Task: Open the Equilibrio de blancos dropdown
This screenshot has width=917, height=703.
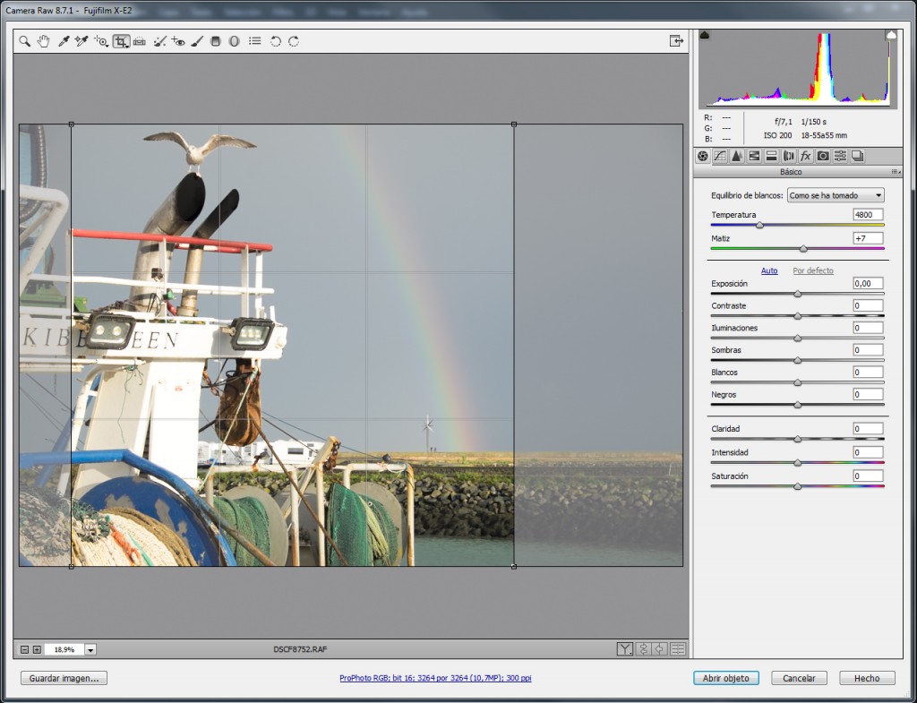Action: [836, 195]
